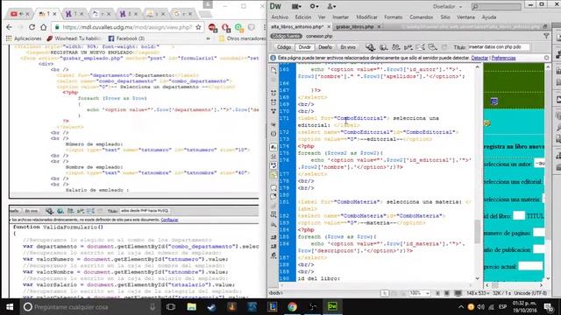Image resolution: width=561 pixels, height=315 pixels.
Task: Open related file conexion.php
Action: click(319, 36)
